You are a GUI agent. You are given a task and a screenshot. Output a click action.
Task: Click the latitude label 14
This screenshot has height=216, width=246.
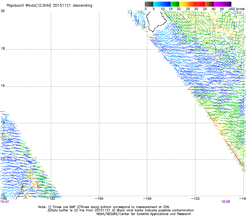(3, 122)
